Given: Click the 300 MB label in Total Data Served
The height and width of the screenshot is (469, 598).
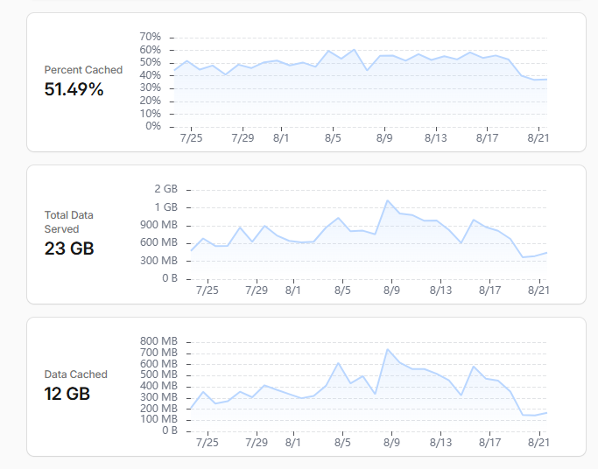Looking at the screenshot, I should 158,261.
